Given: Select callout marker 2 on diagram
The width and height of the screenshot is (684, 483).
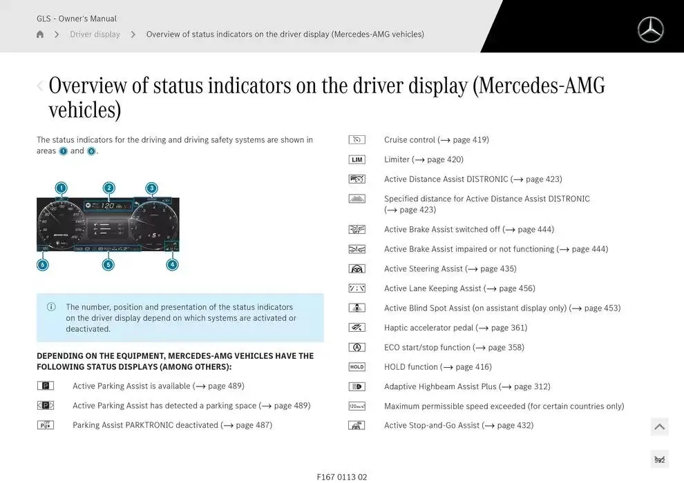Looking at the screenshot, I should click(109, 188).
